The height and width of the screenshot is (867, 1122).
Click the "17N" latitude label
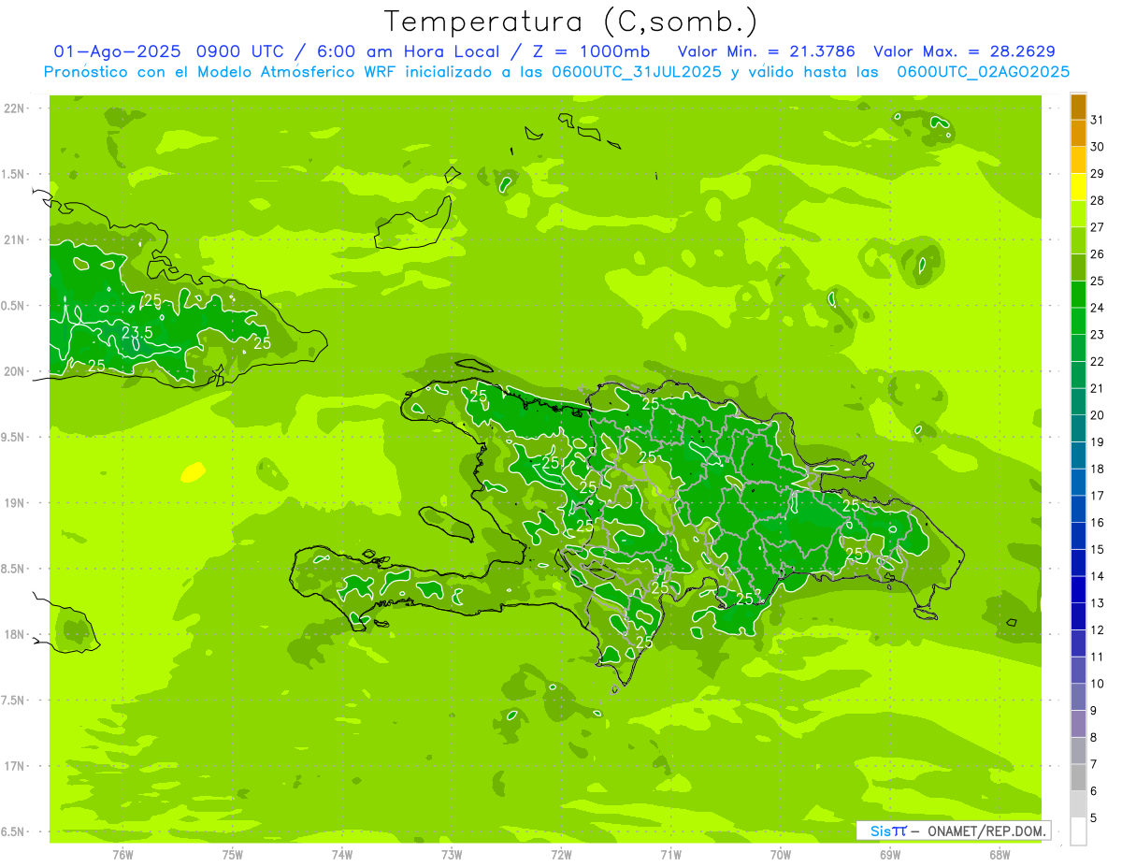click(x=13, y=766)
